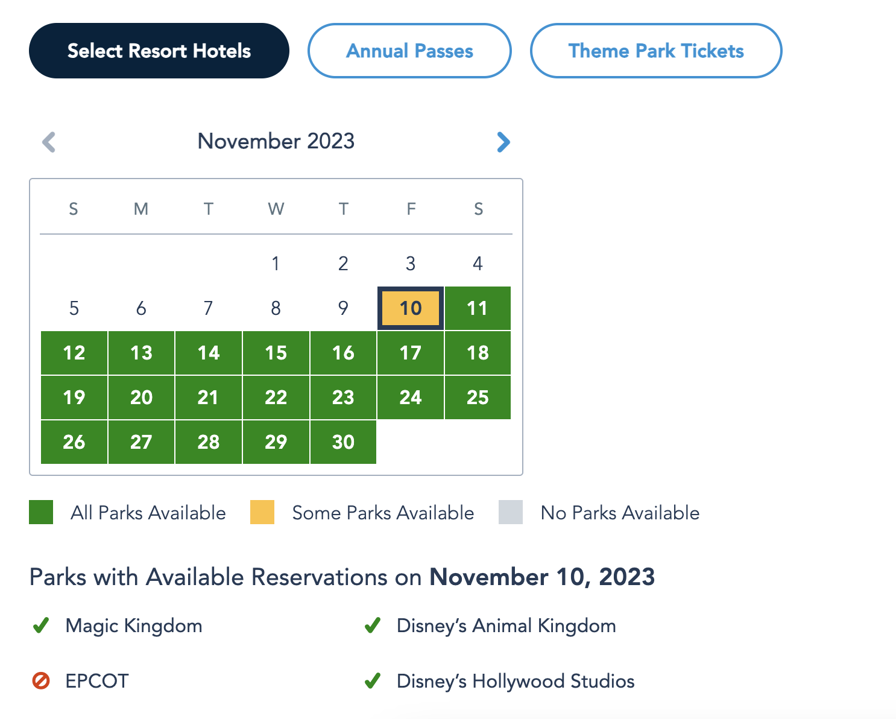Click Disney's Animal Kingdom checkmark icon
The width and height of the screenshot is (896, 719).
pyautogui.click(x=373, y=626)
